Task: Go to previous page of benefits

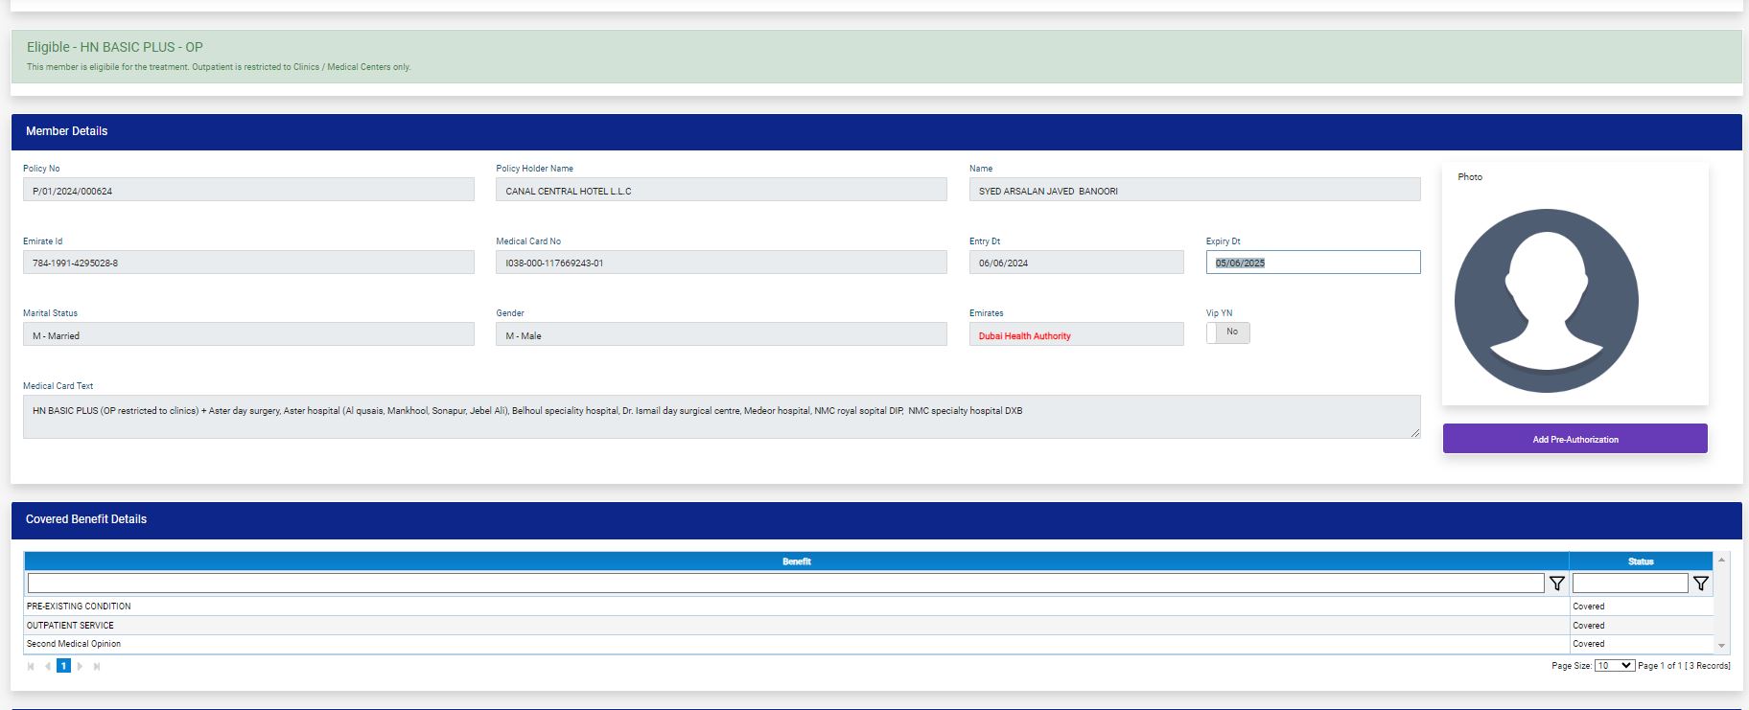Action: (47, 666)
